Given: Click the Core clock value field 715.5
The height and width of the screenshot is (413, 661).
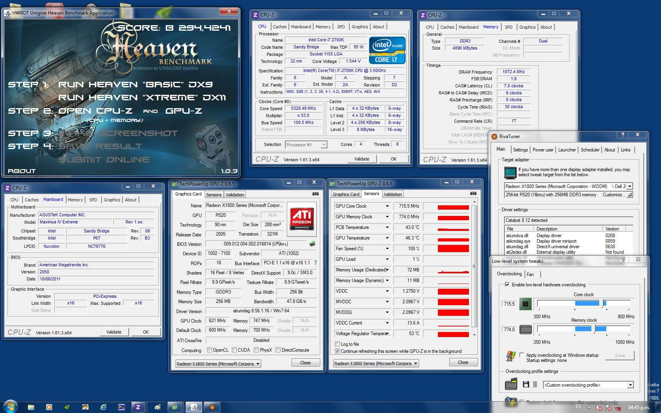Looking at the screenshot, I should (x=510, y=304).
